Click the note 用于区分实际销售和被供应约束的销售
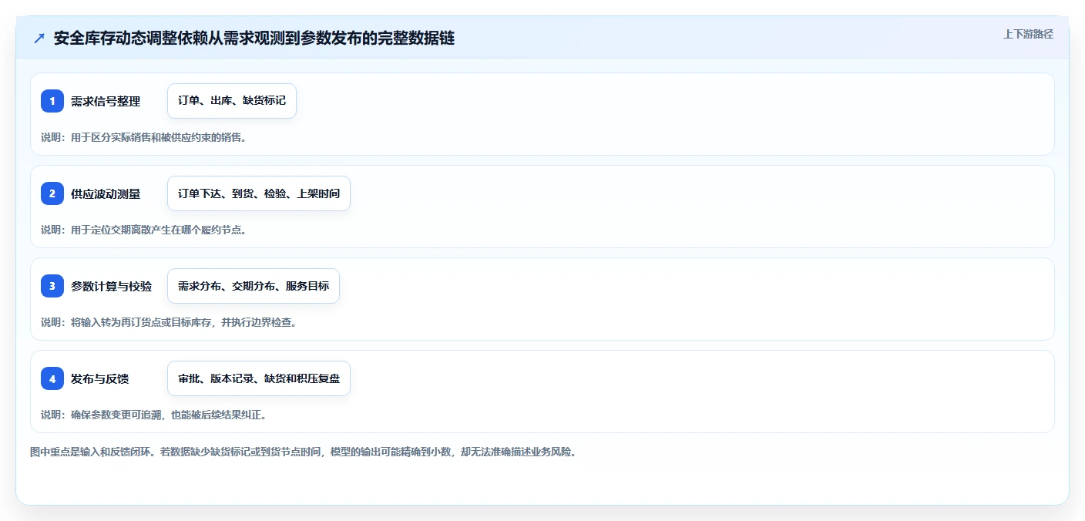Screen dimensions: 1085x521 143,137
